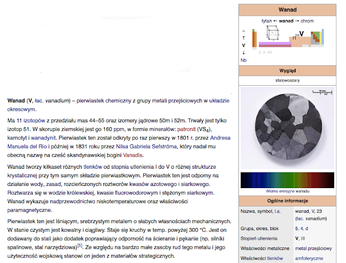The height and width of the screenshot is (263, 346).
Task: Click period number '4' in infobox
Action: (x=302, y=229)
